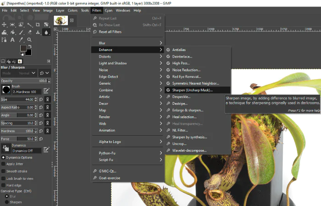Image resolution: width=321 pixels, height=206 pixels.
Task: Select the Warp Transform tool
Action: coord(4,32)
